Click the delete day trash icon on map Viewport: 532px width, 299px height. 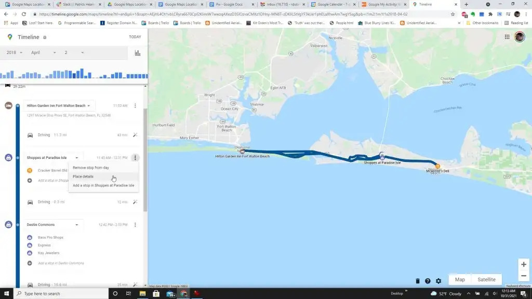(x=418, y=281)
